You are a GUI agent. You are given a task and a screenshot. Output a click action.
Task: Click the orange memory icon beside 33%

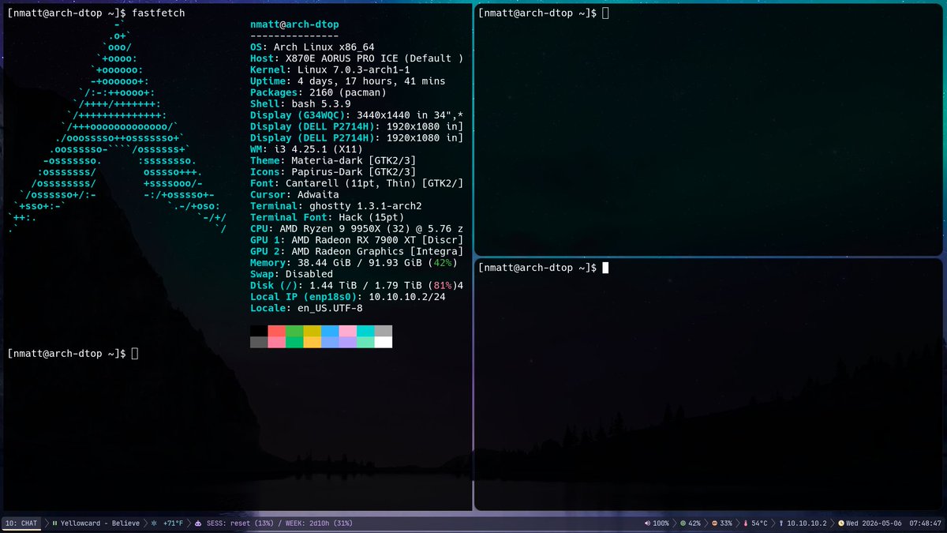pos(715,524)
